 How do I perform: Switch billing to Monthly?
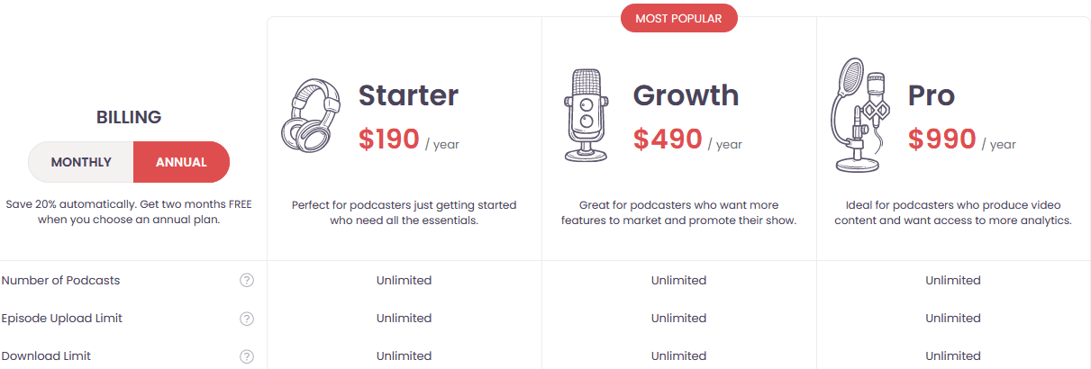81,162
